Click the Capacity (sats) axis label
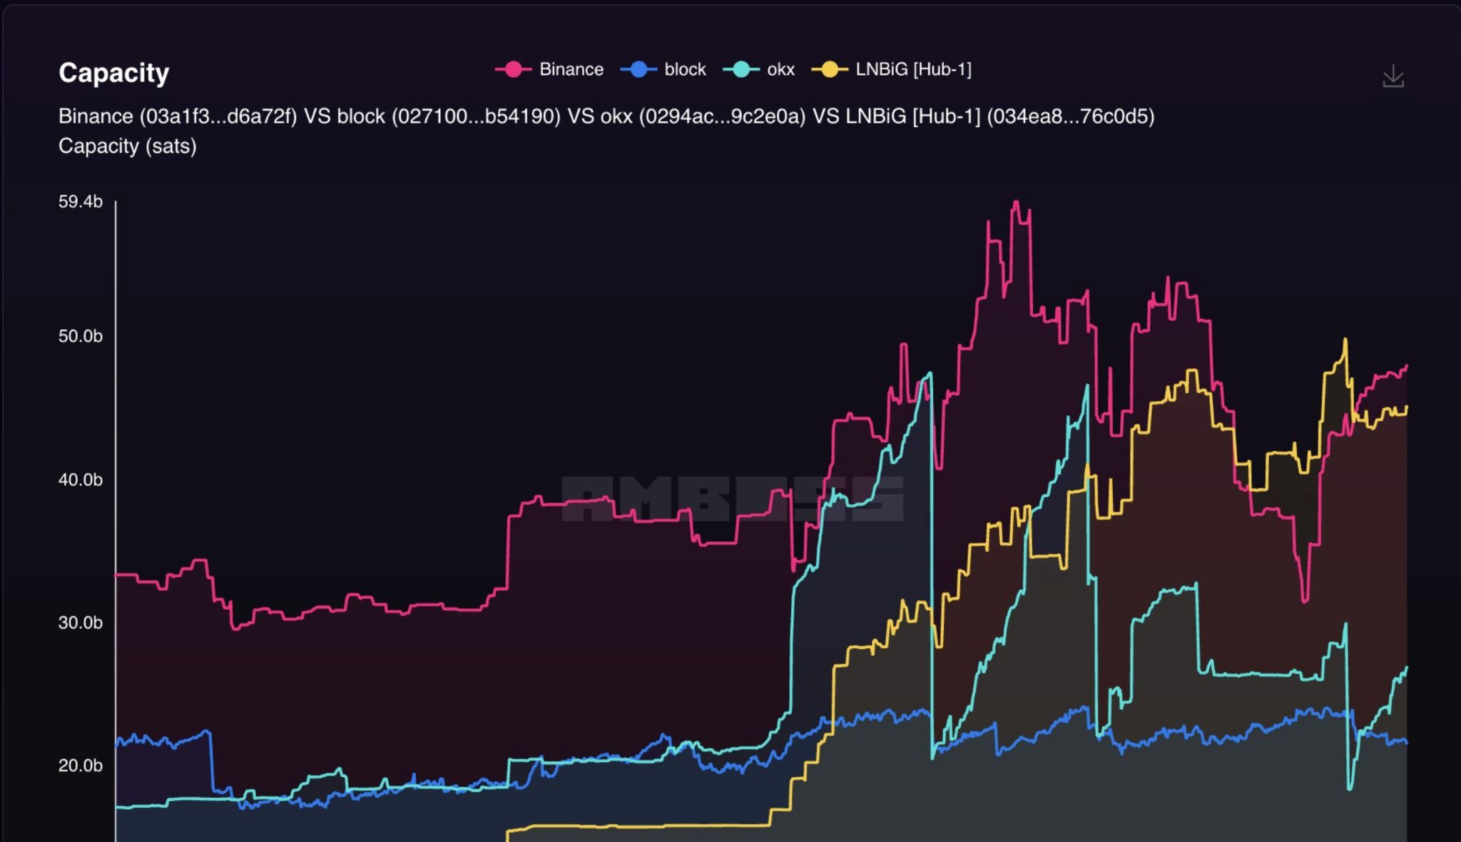This screenshot has width=1461, height=842. (127, 146)
